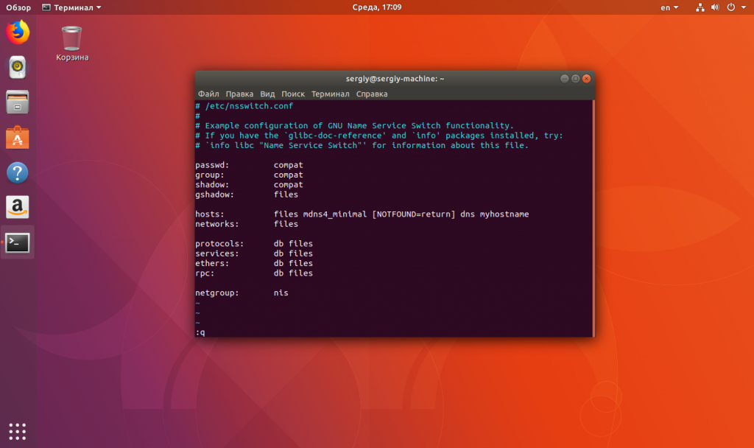Click the 'group:' entry
Viewport: 754px width, 448px height.
pyautogui.click(x=210, y=175)
